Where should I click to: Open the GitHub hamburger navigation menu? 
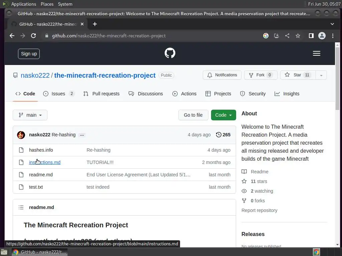click(x=317, y=53)
